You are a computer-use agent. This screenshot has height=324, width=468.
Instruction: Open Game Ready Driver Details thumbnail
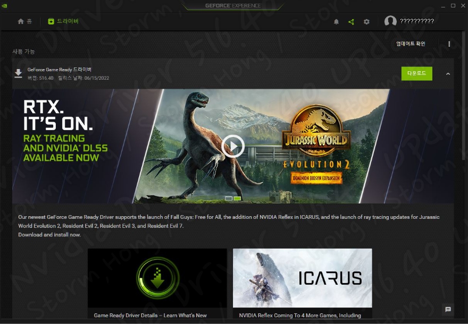[x=157, y=278]
